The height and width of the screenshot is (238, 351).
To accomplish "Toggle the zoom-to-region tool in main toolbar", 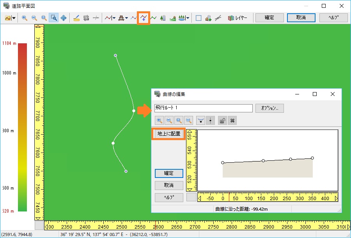I will (x=54, y=18).
